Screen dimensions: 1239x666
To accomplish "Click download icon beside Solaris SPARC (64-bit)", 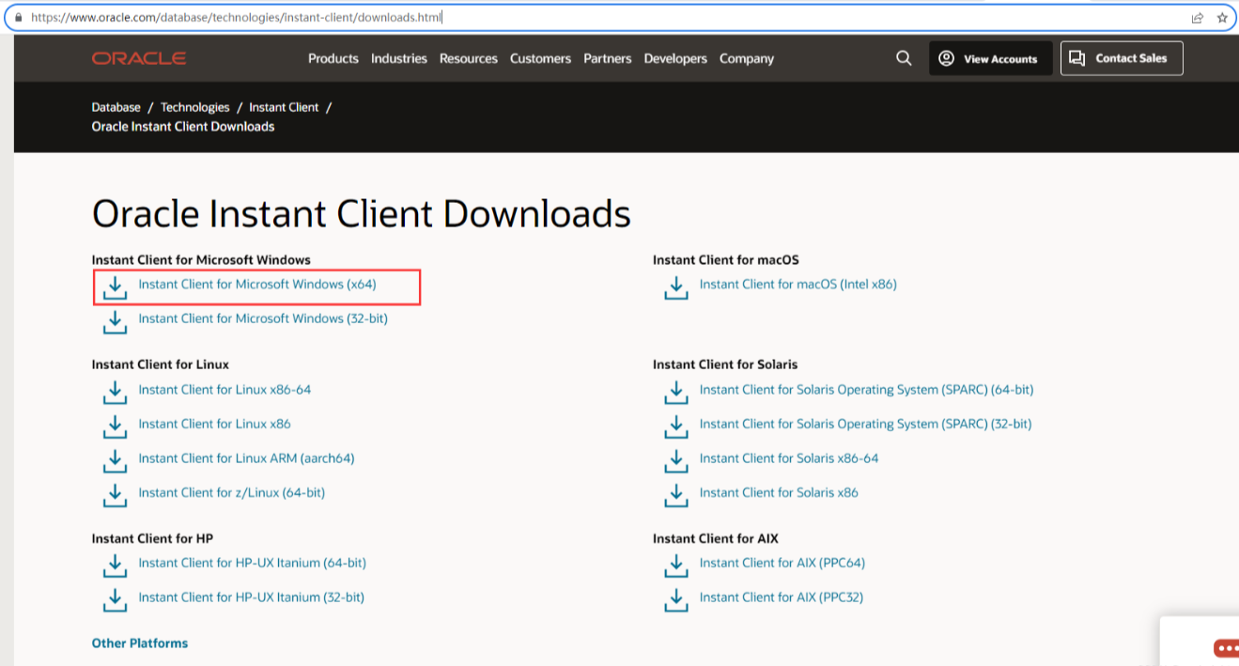I will click(675, 393).
